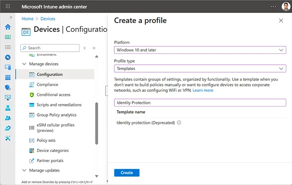This screenshot has width=292, height=185.
Task: Open the more options ellipsis in header
Action: point(273,6)
